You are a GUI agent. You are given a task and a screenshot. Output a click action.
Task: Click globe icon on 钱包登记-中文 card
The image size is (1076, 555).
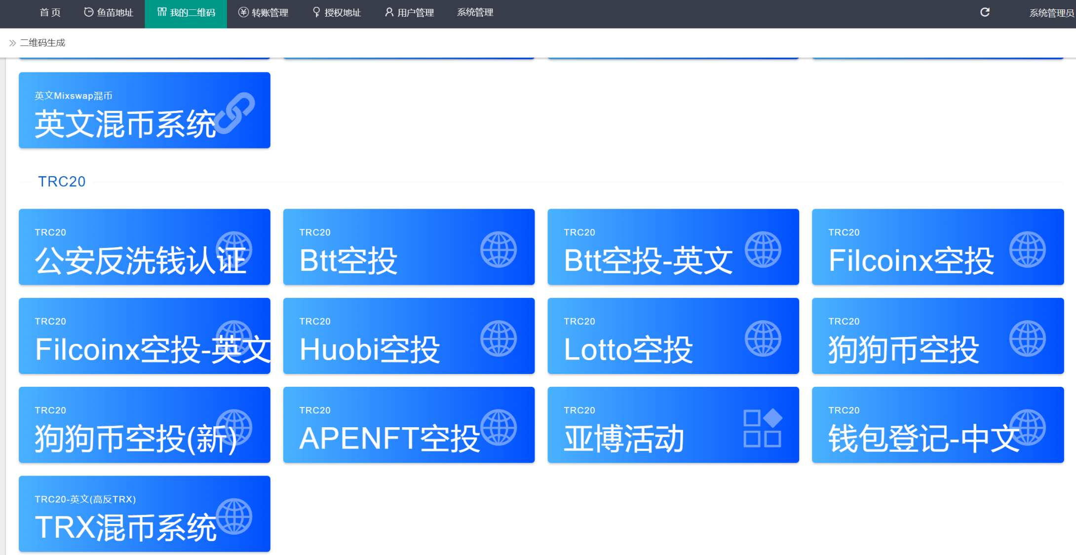pyautogui.click(x=1028, y=428)
